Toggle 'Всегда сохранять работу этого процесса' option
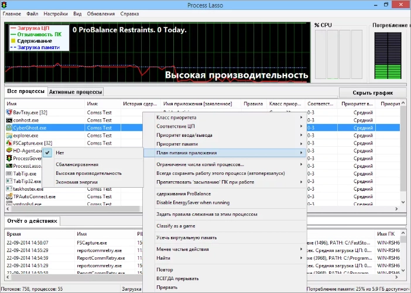The width and height of the screenshot is (411, 293). [225, 173]
